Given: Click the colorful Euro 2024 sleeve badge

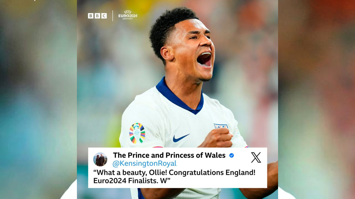Looking at the screenshot, I should [x=137, y=133].
